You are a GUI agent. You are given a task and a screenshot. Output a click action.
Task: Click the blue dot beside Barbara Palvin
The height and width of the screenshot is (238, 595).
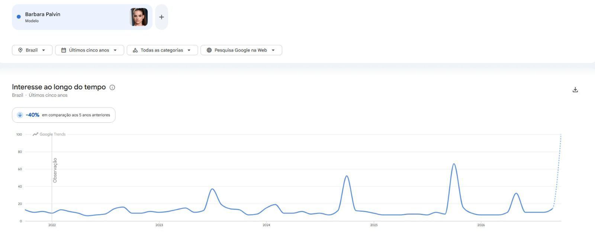19,17
